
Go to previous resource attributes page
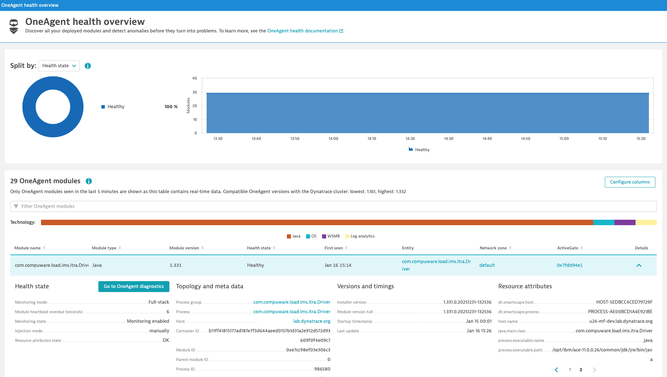(556, 370)
